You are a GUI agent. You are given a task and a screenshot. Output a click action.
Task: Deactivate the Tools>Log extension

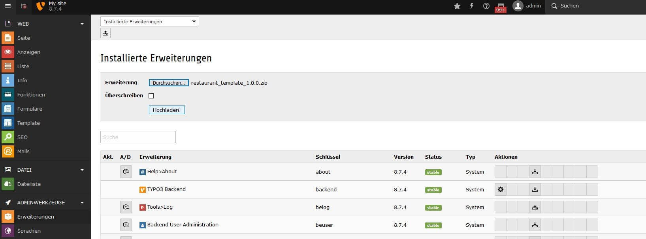tap(126, 207)
